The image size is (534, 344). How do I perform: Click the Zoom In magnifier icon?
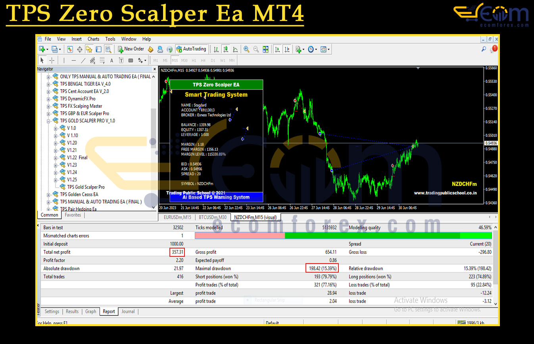[246, 49]
